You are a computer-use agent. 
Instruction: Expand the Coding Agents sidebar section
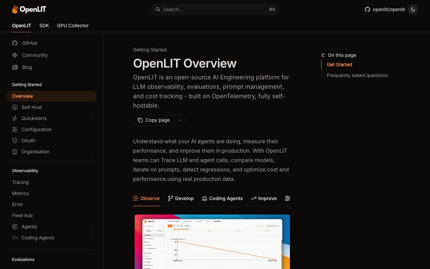point(92,238)
